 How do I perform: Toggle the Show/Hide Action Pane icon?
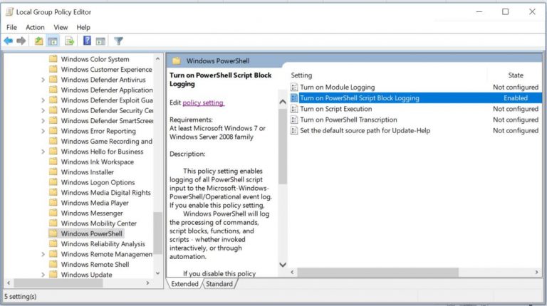[x=100, y=41]
